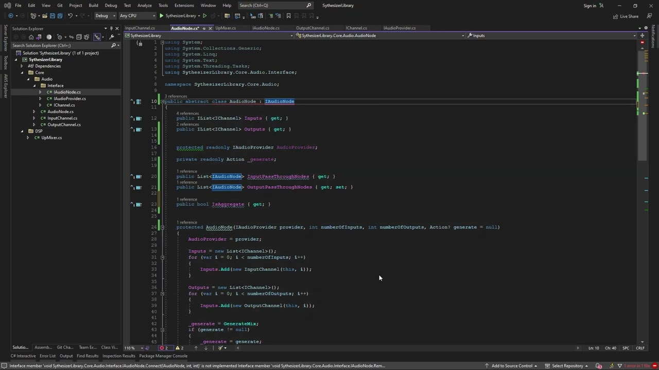Image resolution: width=659 pixels, height=370 pixels.
Task: Click the Select Repository button
Action: click(567, 366)
